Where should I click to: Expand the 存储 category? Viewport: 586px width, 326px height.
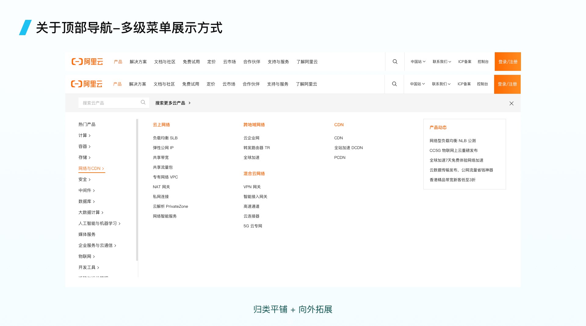coord(85,157)
